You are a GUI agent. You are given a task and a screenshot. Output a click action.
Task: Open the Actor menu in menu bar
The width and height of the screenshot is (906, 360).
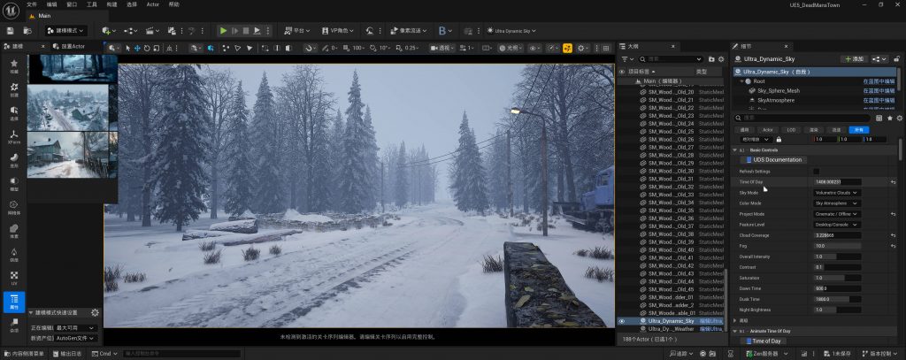coord(153,4)
